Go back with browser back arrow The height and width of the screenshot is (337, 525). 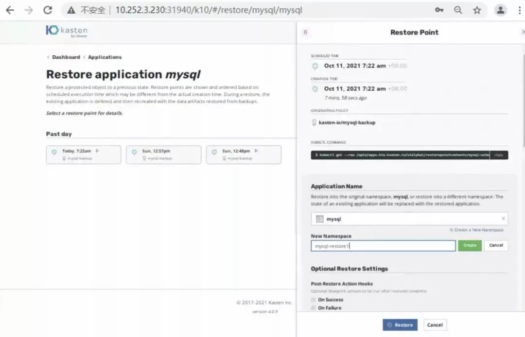click(10, 10)
